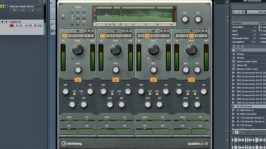Toggle the SB button in Quadrafuzz
266x149 pixels.
[x=63, y=18]
